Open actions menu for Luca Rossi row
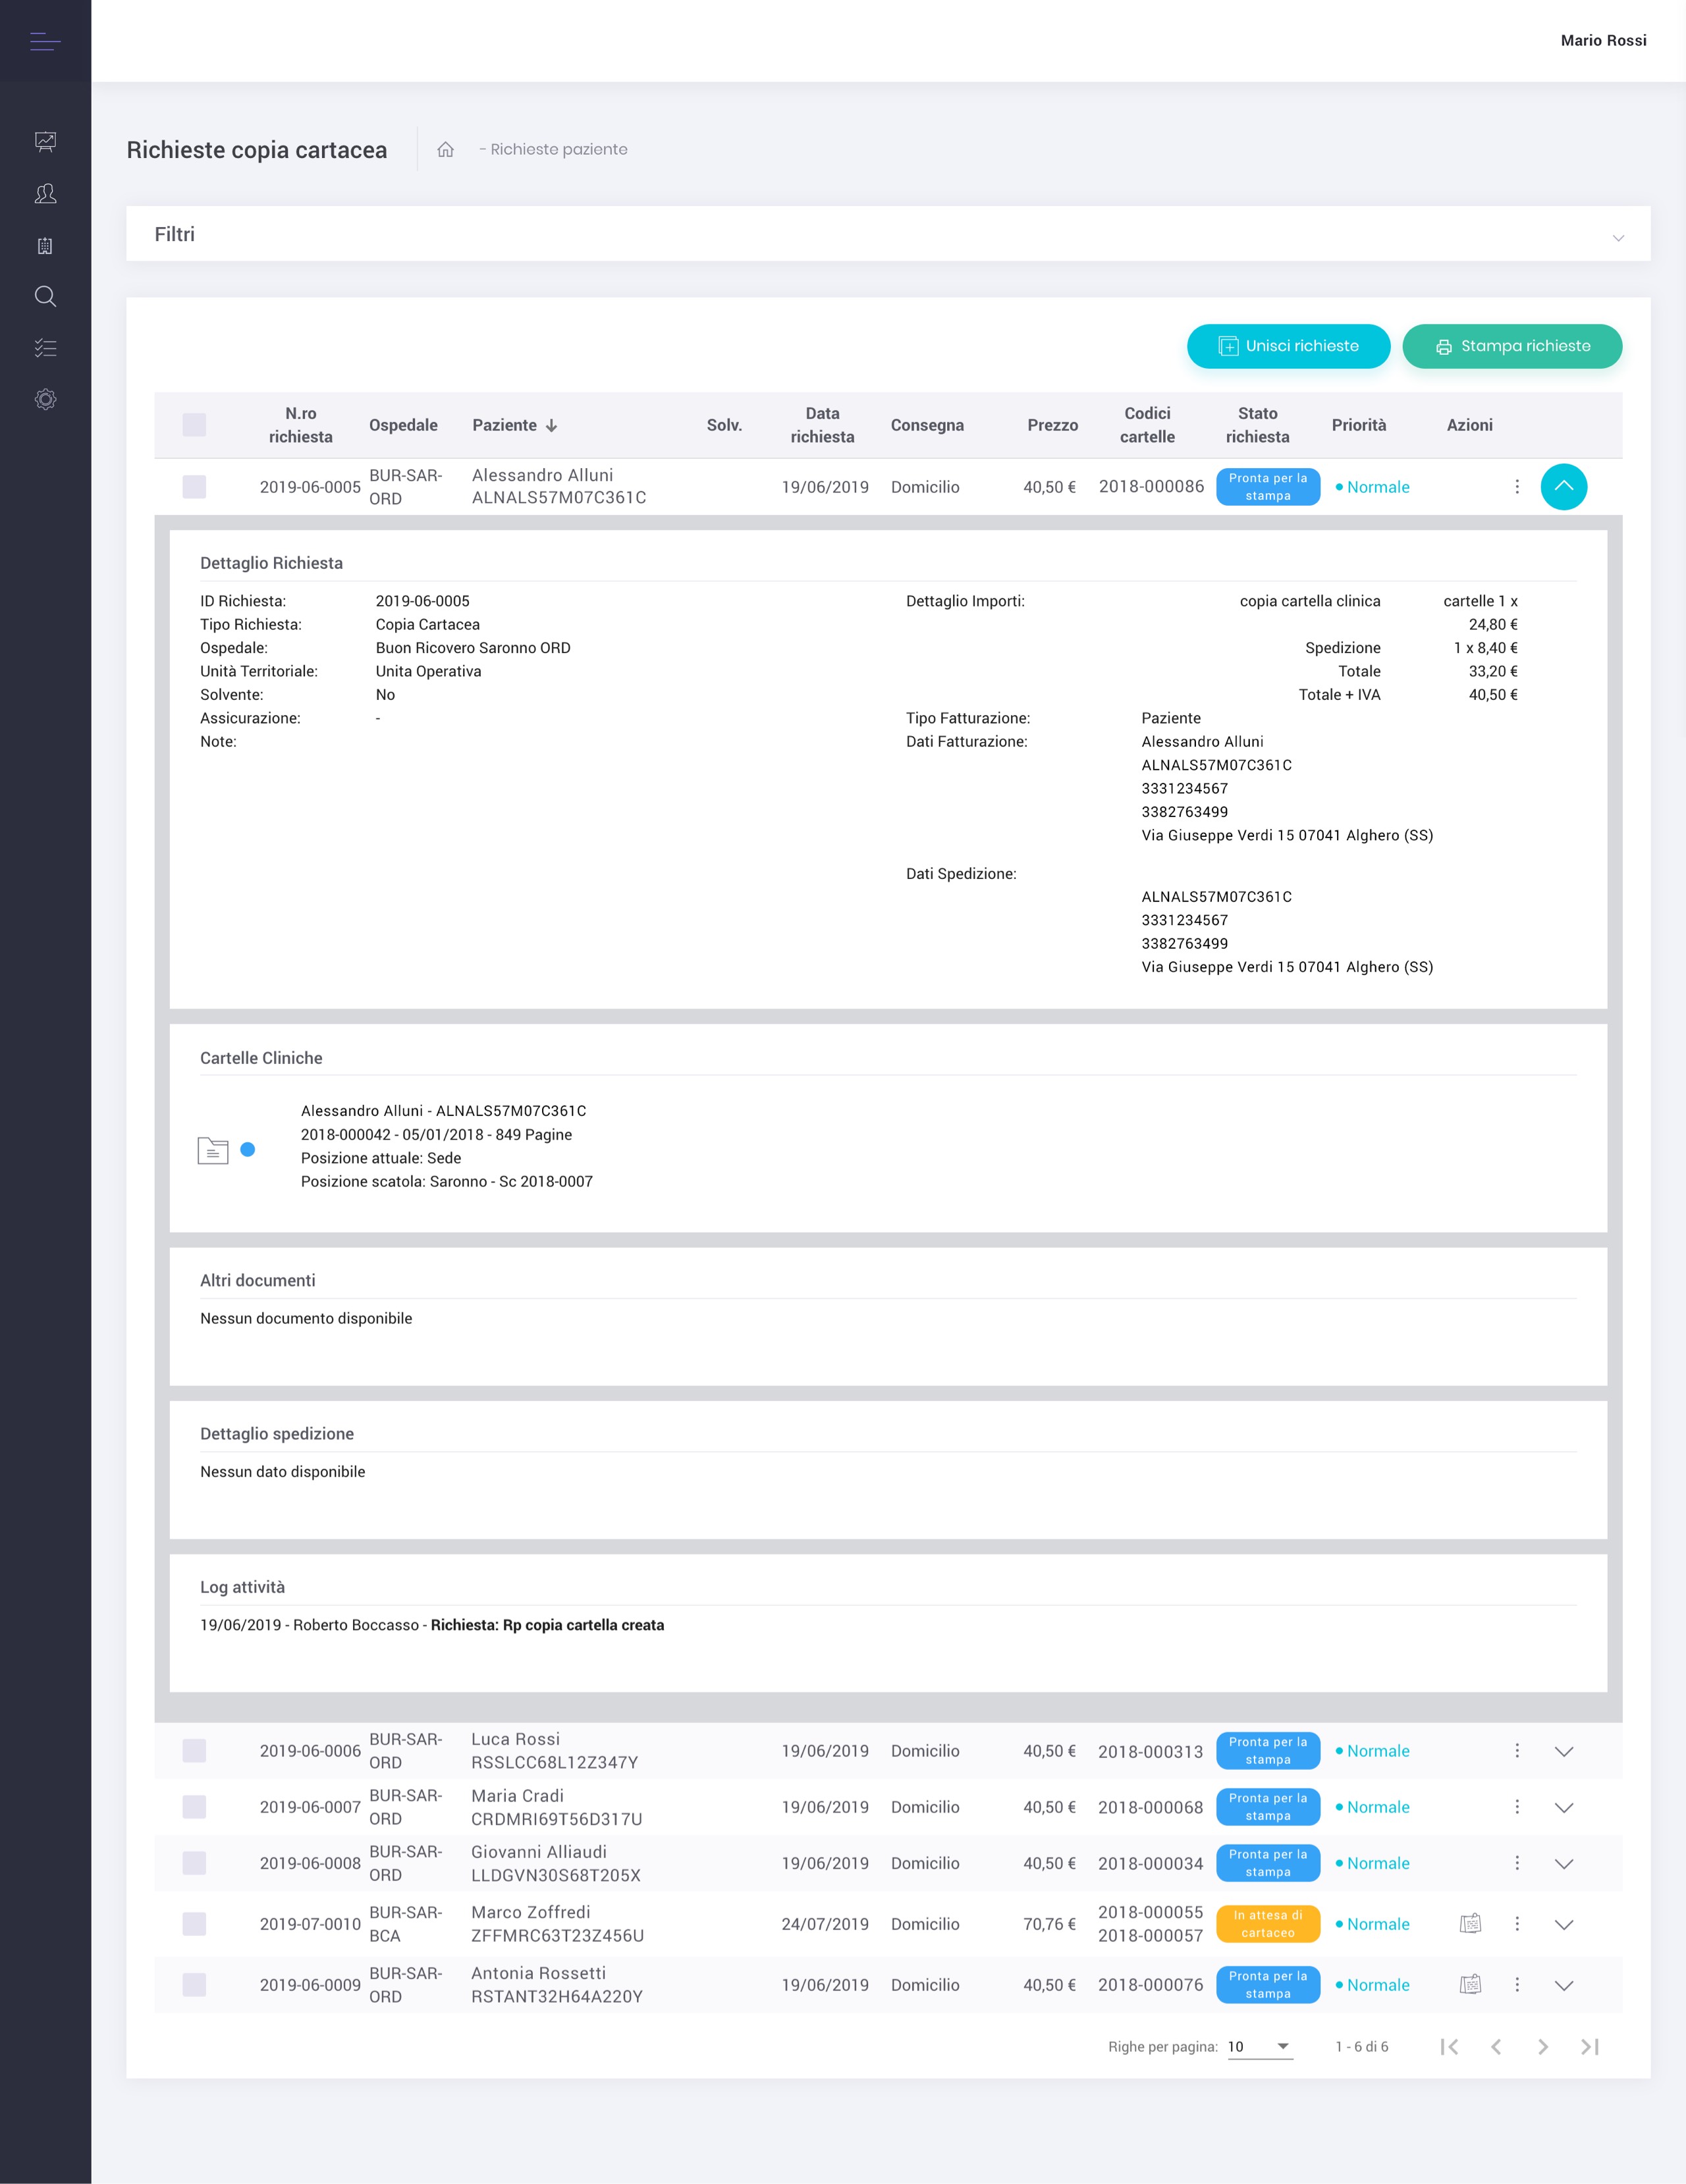The height and width of the screenshot is (2184, 1686). point(1517,1751)
